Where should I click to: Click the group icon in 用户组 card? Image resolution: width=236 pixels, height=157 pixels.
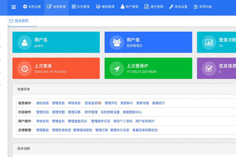click(x=117, y=42)
